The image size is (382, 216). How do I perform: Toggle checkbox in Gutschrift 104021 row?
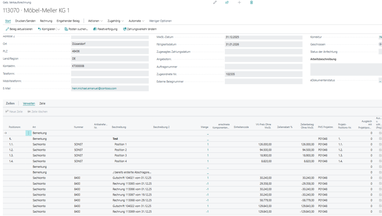tap(380, 178)
